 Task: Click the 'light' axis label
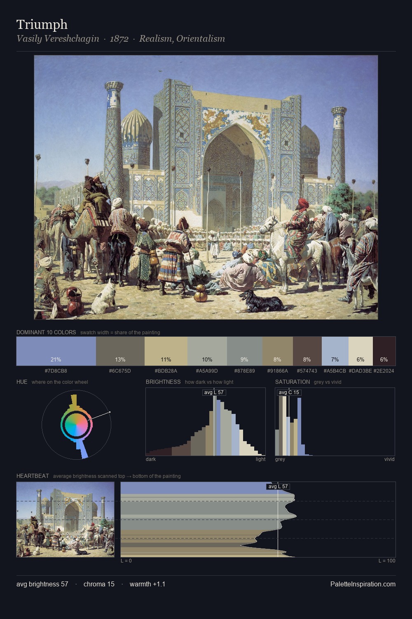pos(261,459)
